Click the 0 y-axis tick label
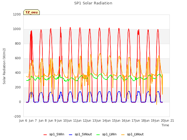This screenshot has height=140, width=187. [x=20, y=102]
